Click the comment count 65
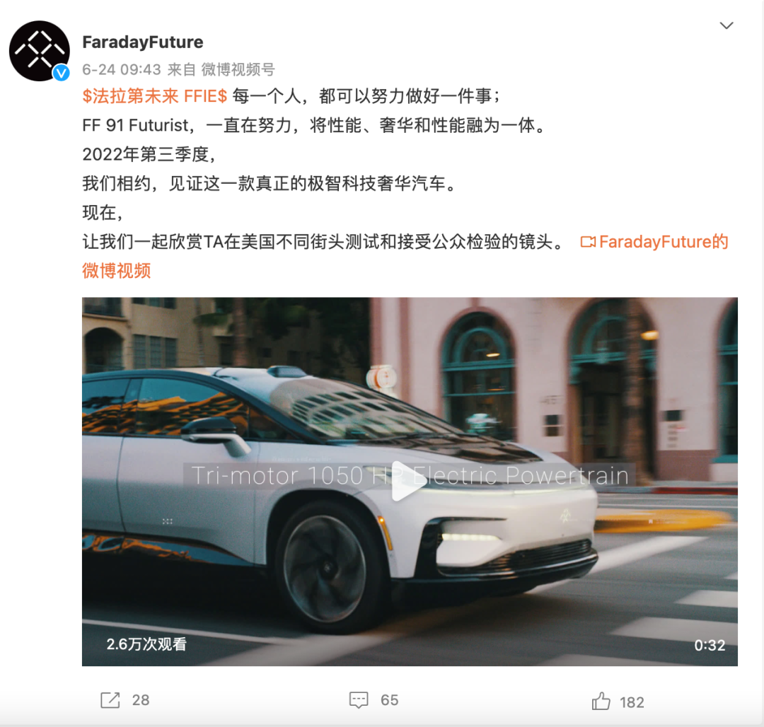Screen dimensions: 764x727 [x=389, y=700]
